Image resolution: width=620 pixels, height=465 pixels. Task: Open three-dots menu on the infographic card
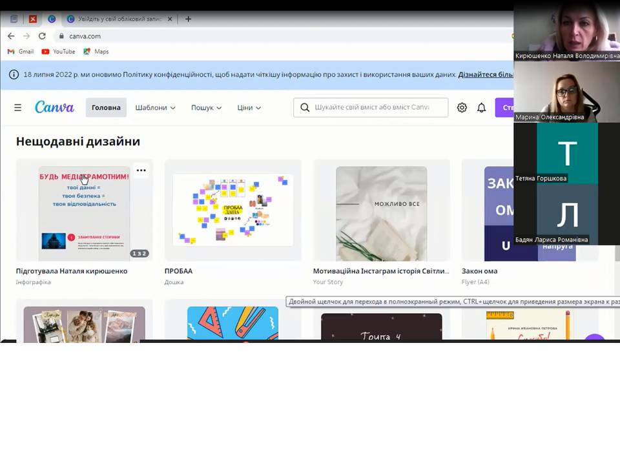(x=141, y=170)
